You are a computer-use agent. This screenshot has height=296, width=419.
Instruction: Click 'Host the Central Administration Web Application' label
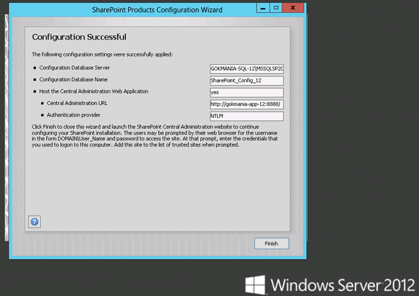94,91
